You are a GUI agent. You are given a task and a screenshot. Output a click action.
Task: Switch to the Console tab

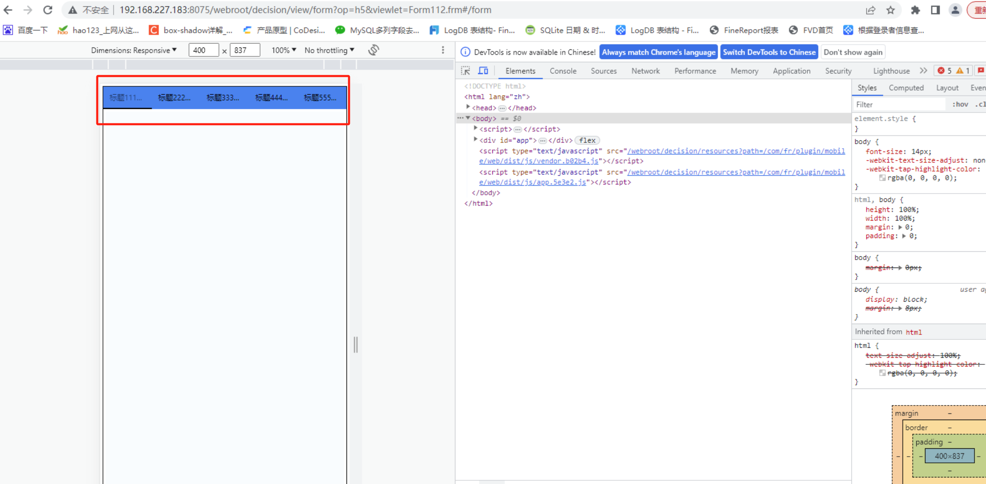(563, 71)
